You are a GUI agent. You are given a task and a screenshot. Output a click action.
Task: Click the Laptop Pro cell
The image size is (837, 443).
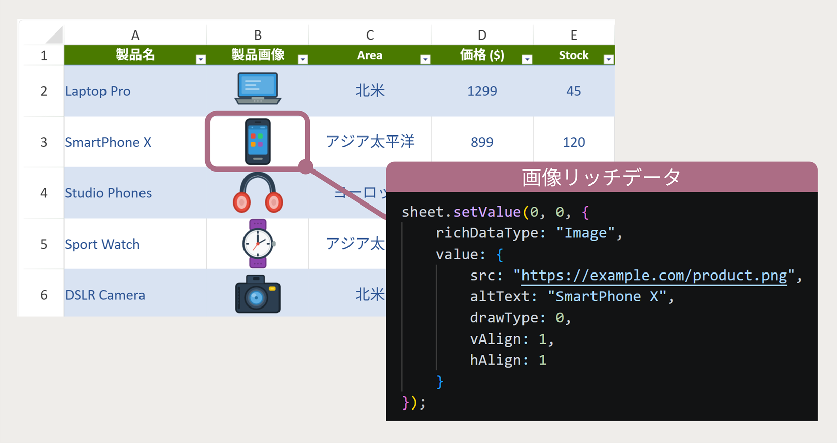click(x=135, y=91)
